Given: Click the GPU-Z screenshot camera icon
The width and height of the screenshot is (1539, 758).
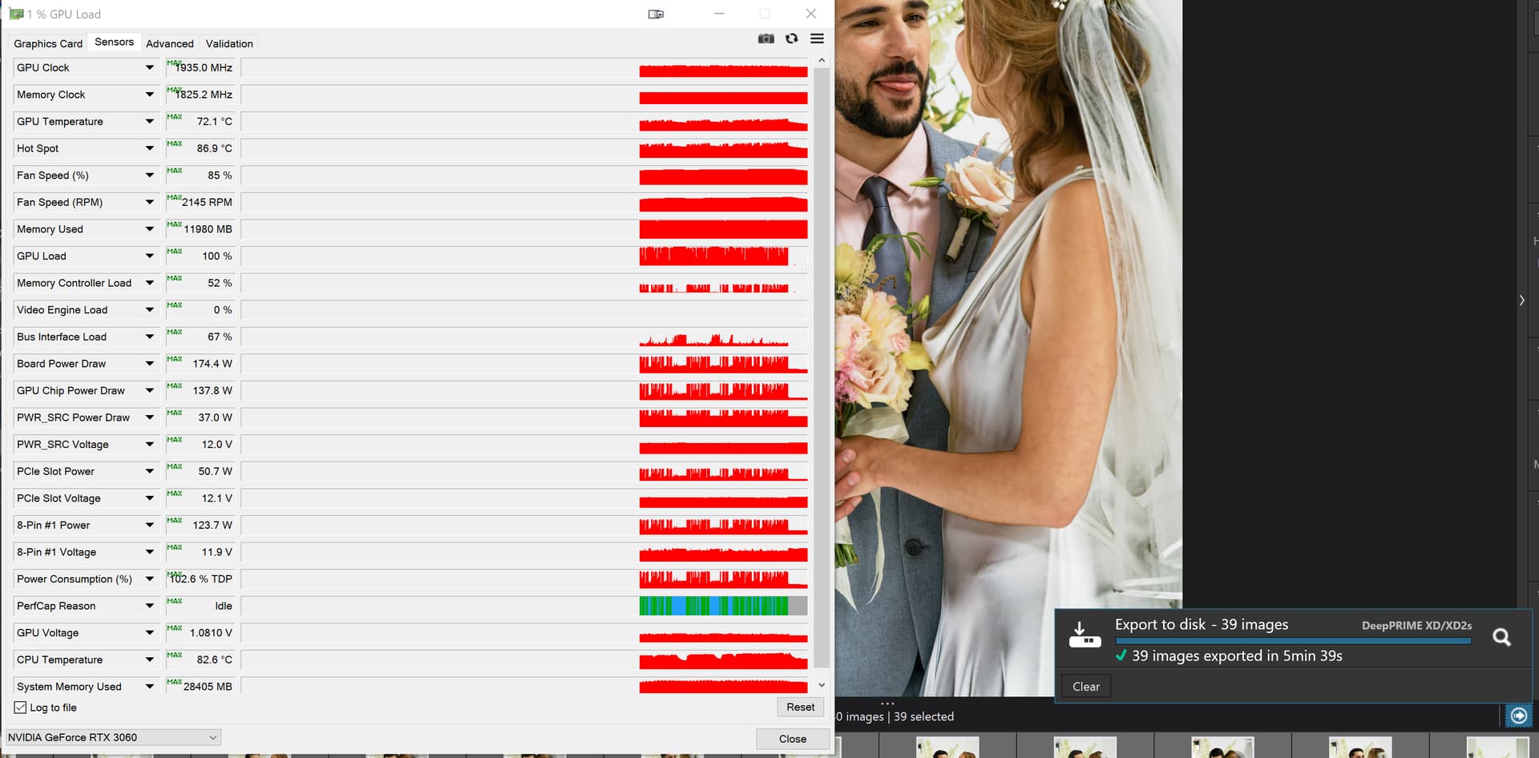Looking at the screenshot, I should pyautogui.click(x=765, y=38).
